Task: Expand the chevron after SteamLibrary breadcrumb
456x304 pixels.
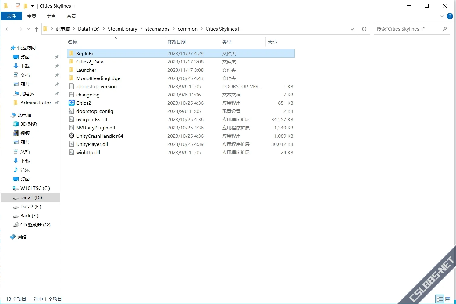Action: [x=141, y=29]
